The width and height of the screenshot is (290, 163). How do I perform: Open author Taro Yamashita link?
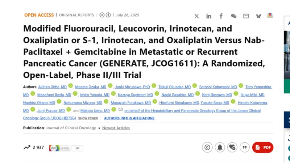pyautogui.click(x=258, y=87)
